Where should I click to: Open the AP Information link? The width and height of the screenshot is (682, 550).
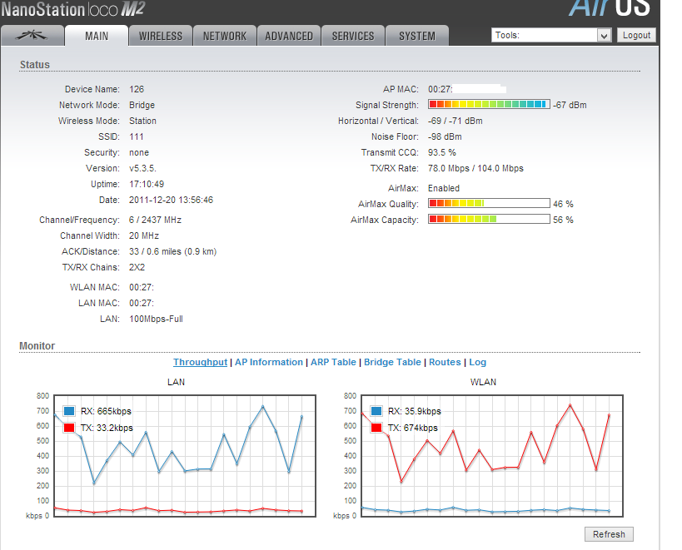point(268,363)
